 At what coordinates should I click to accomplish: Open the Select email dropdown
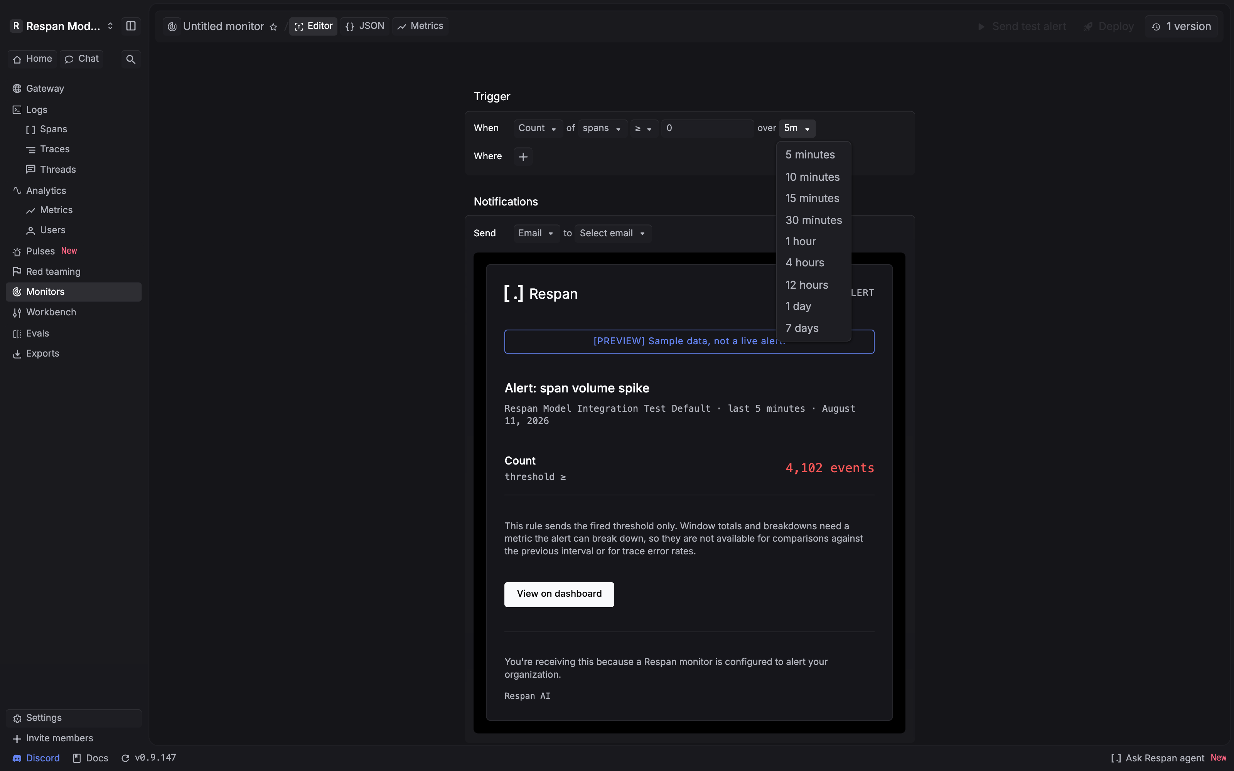point(613,234)
